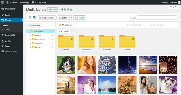Open the Architecture large folder icon
181x95 pixels.
[x=86, y=42]
